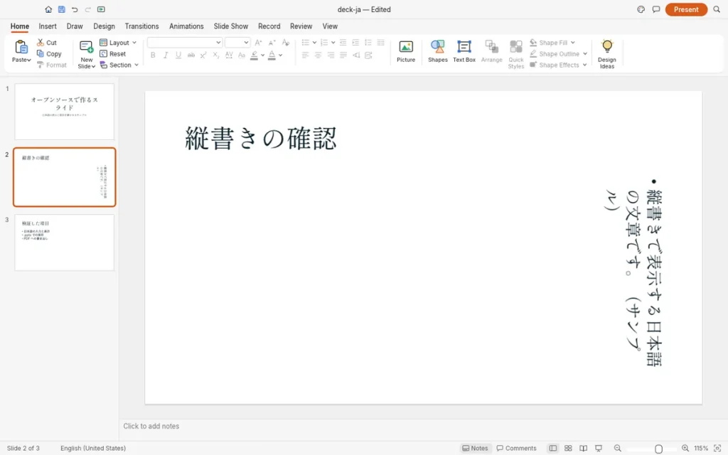Click the zoom slider handle

tap(658, 449)
